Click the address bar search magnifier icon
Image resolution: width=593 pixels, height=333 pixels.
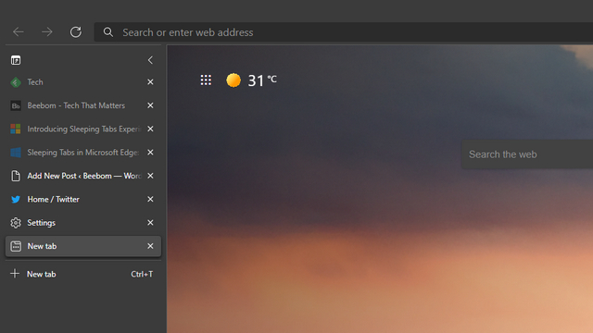point(108,32)
